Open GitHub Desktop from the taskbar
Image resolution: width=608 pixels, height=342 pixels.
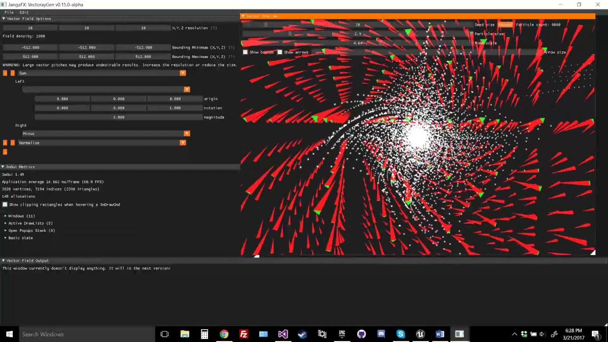[361, 334]
